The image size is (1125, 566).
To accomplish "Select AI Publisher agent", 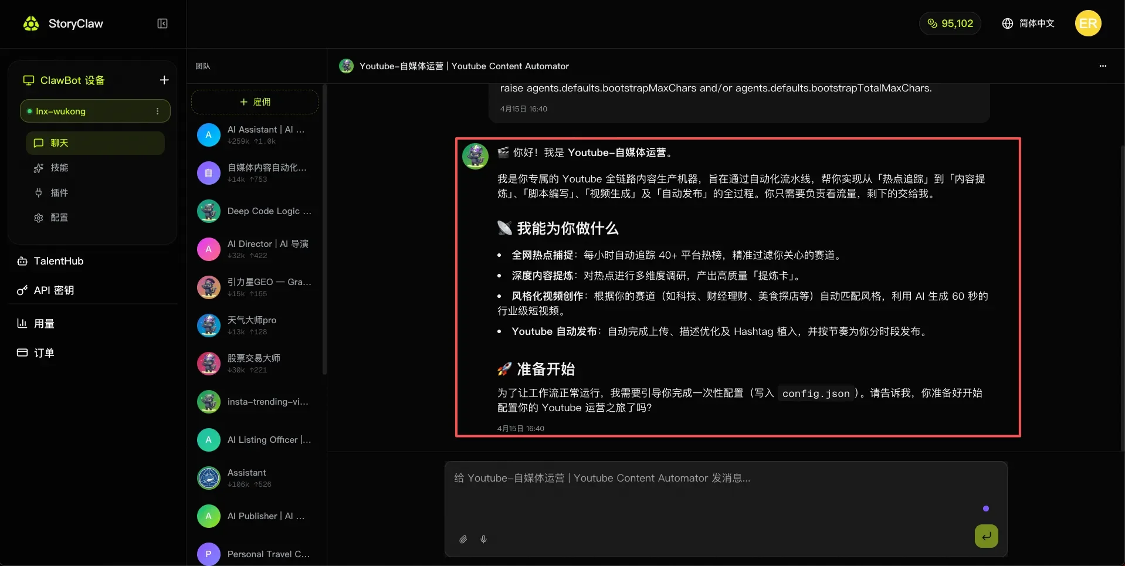I will [x=255, y=516].
